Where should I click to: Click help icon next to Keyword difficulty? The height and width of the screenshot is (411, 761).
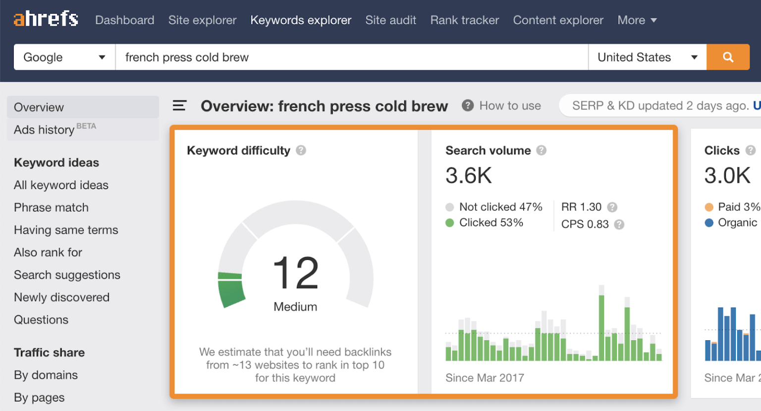pos(301,151)
